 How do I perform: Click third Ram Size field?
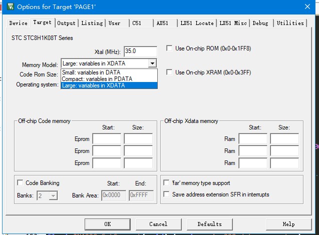click(x=284, y=163)
